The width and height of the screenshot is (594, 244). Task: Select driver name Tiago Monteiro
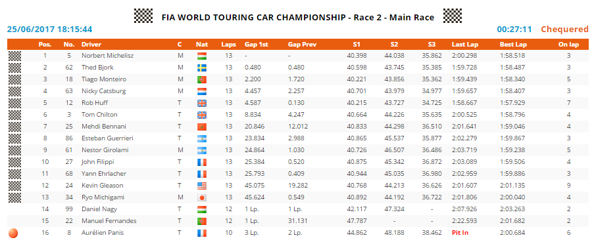pos(104,79)
